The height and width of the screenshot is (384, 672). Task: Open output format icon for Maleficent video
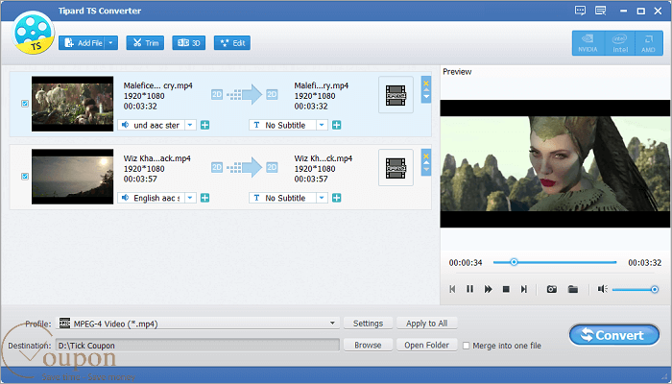point(396,95)
